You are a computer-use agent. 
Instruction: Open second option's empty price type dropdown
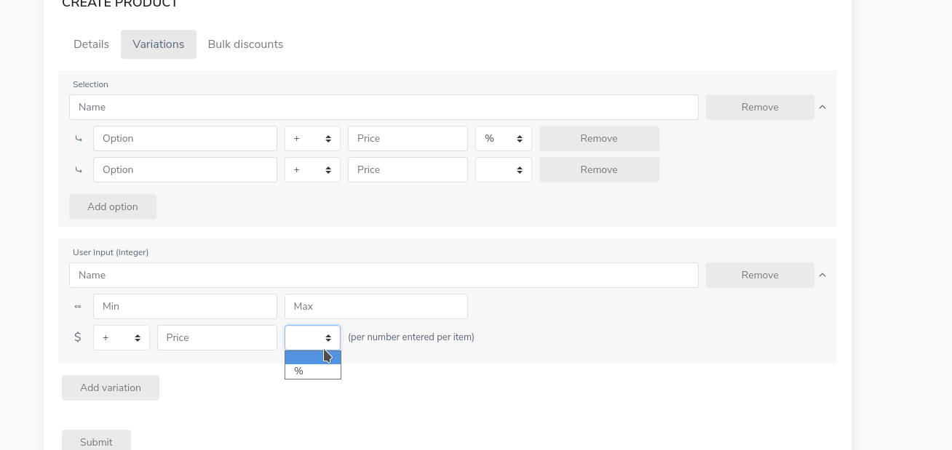click(503, 169)
